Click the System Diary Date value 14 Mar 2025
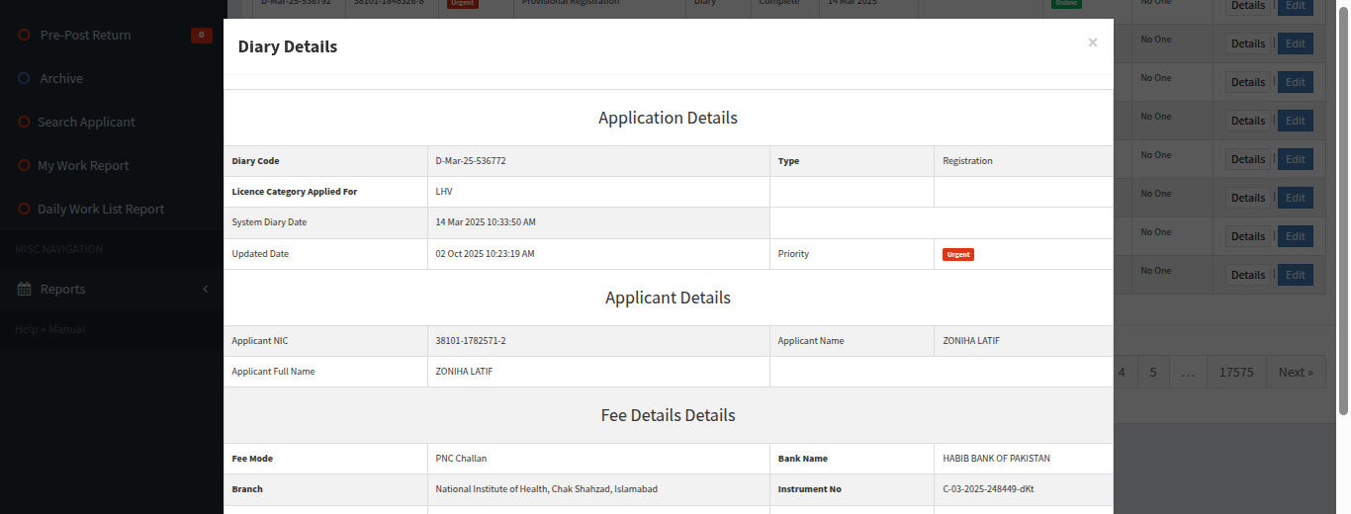The height and width of the screenshot is (514, 1351). 486,222
